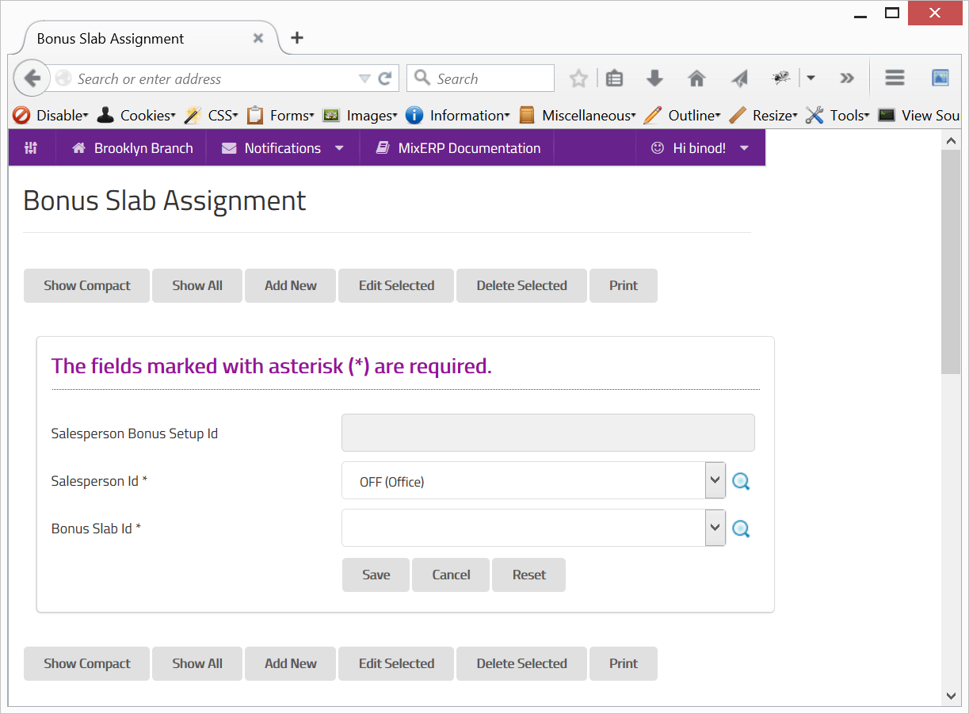This screenshot has height=714, width=969.
Task: Click the bottom Print button
Action: click(624, 664)
